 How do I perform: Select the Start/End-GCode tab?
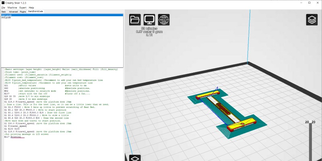[35, 12]
